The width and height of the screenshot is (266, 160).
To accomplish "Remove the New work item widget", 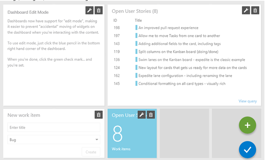I will 99,115.
